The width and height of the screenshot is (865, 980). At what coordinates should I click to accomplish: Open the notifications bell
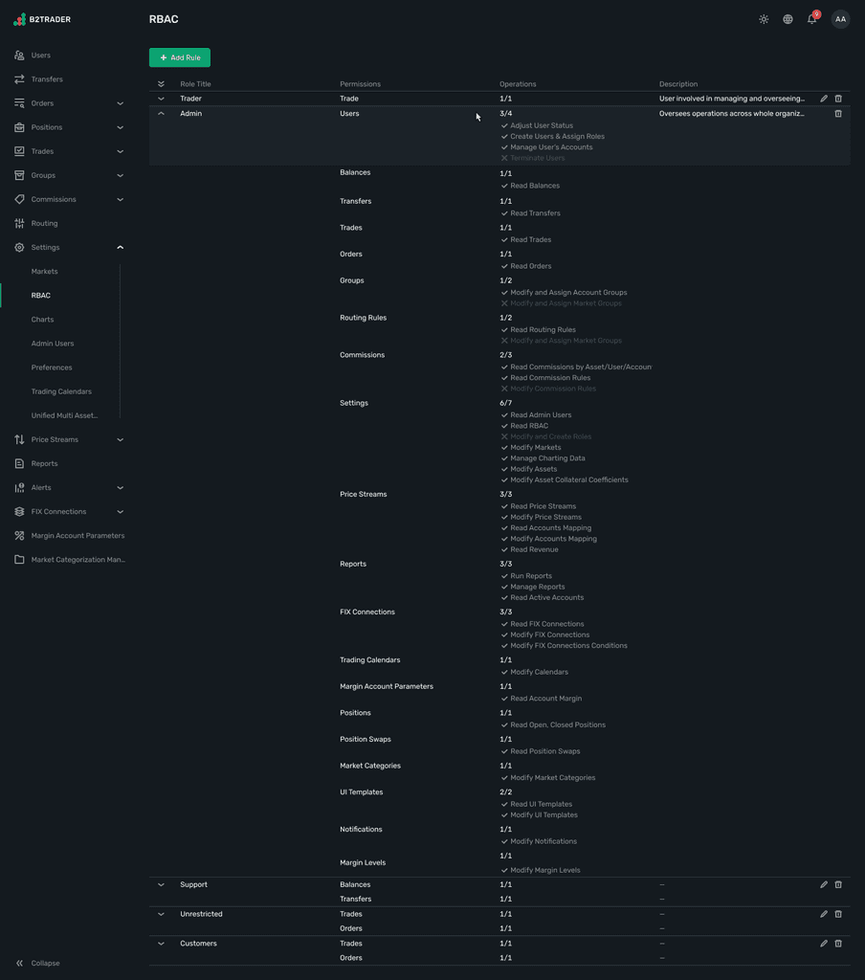click(811, 19)
